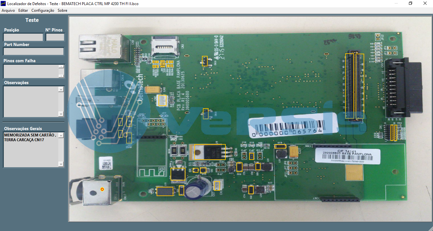Screen dimensions: 433x231
Task: Click the Observações Gerais text containing MEMORIZADA SEM CARTÃO
Action: (30, 137)
